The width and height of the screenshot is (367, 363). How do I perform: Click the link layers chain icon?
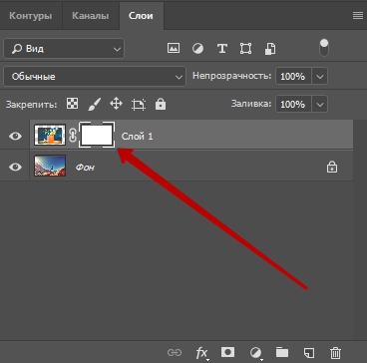[175, 353]
